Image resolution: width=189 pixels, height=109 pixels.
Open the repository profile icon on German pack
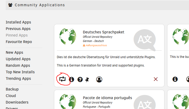pos(99,80)
